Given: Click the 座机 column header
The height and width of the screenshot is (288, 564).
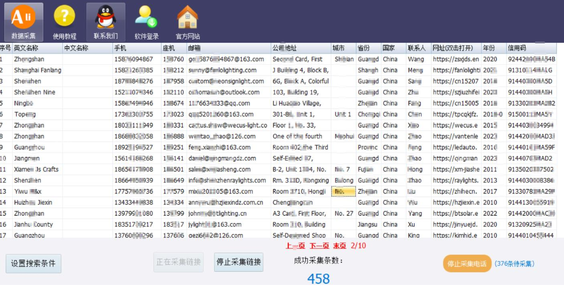Looking at the screenshot, I should click(x=174, y=48).
